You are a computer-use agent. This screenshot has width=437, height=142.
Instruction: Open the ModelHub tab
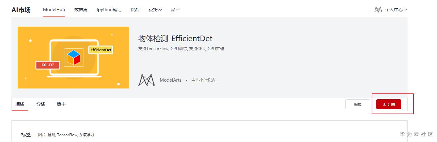(54, 10)
